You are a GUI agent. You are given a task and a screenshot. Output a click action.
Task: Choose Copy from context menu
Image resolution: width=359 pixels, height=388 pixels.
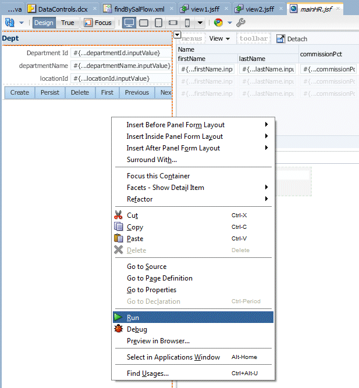coord(193,227)
